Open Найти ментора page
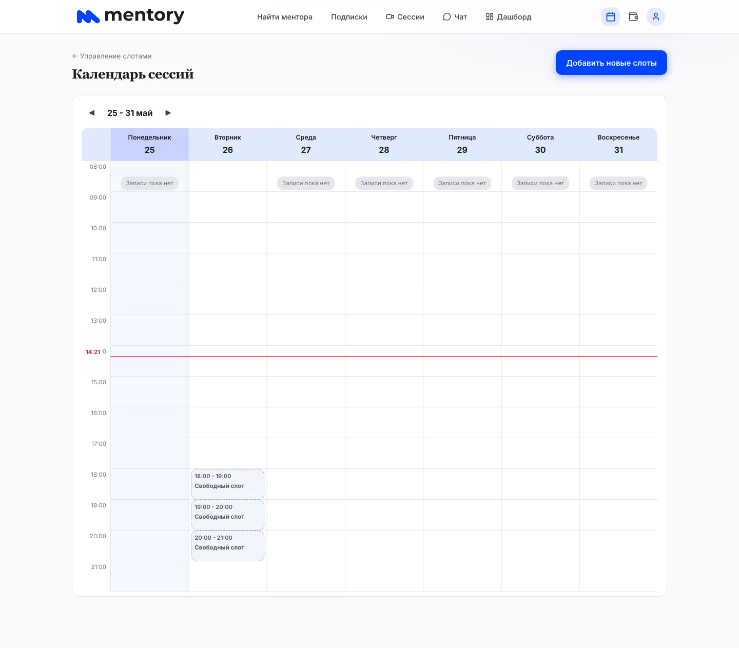739x648 pixels. pyautogui.click(x=285, y=17)
